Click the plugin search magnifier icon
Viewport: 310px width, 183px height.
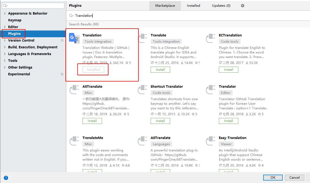tap(71, 16)
